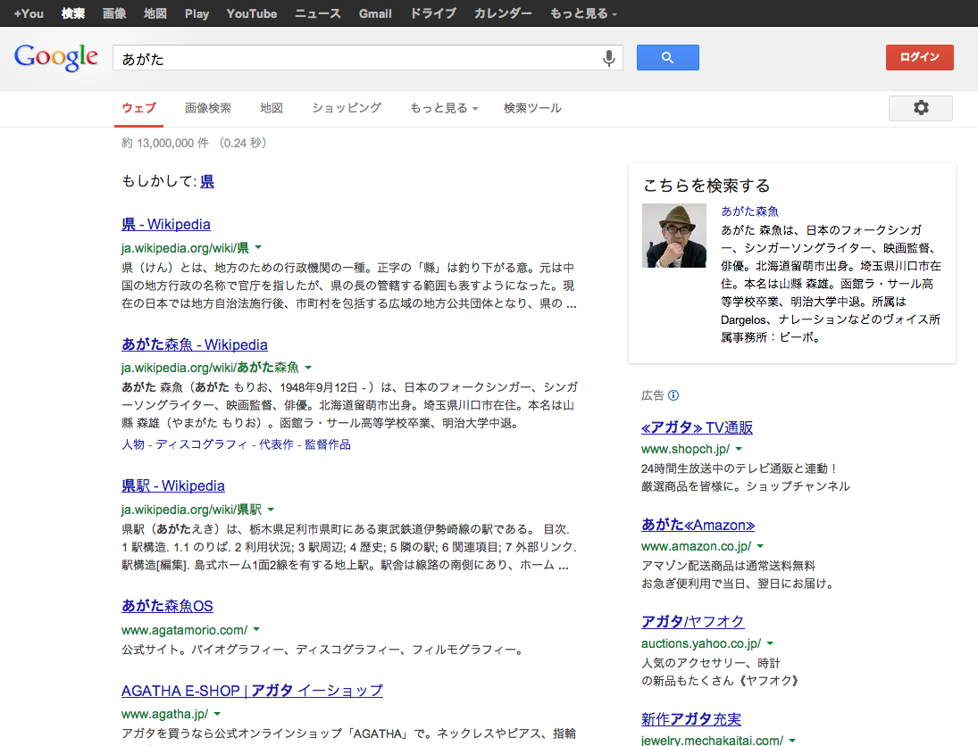Expand arrow beside www.agatamorio.com URL
This screenshot has height=746, width=978.
click(256, 629)
